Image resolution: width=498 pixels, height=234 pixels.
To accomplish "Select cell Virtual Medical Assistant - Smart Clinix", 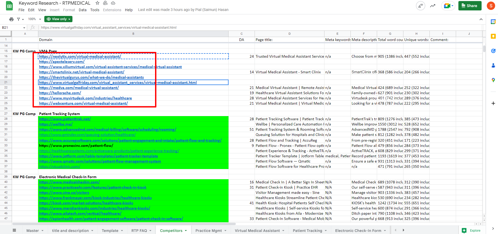I will point(289,72).
